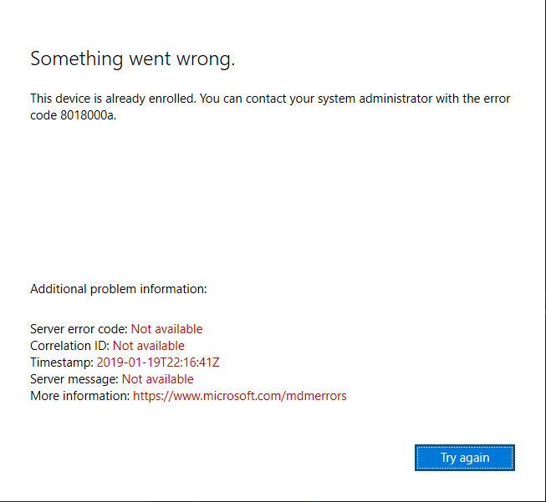Open the microsoft.com/mdmerrors link
The width and height of the screenshot is (546, 502).
[239, 396]
